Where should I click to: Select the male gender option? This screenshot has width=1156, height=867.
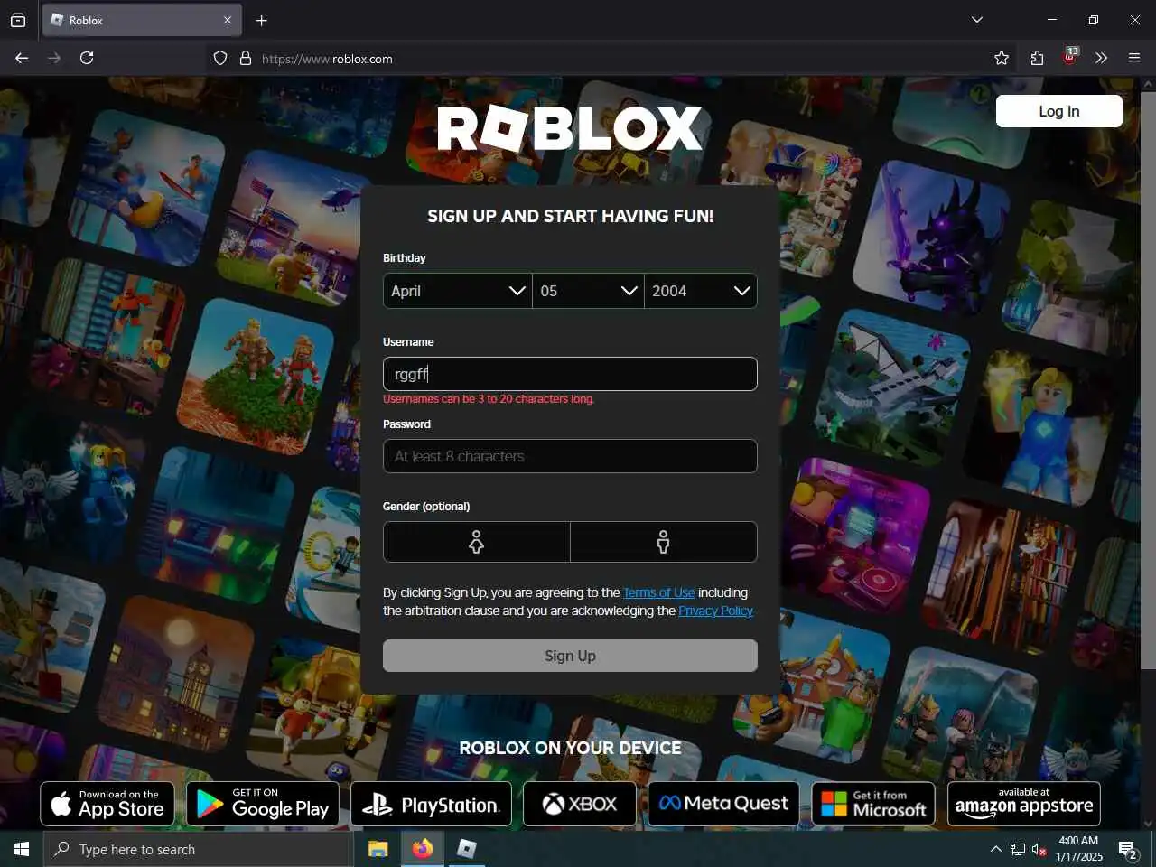(664, 542)
